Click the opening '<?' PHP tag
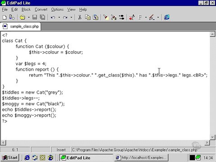 click(4, 35)
